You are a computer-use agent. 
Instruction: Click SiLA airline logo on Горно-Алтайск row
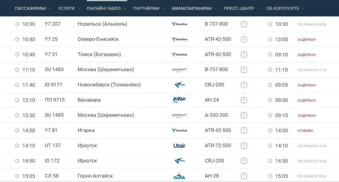179,176
